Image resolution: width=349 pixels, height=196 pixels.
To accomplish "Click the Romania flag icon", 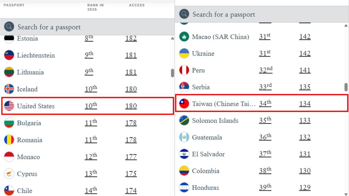I will click(x=9, y=140).
